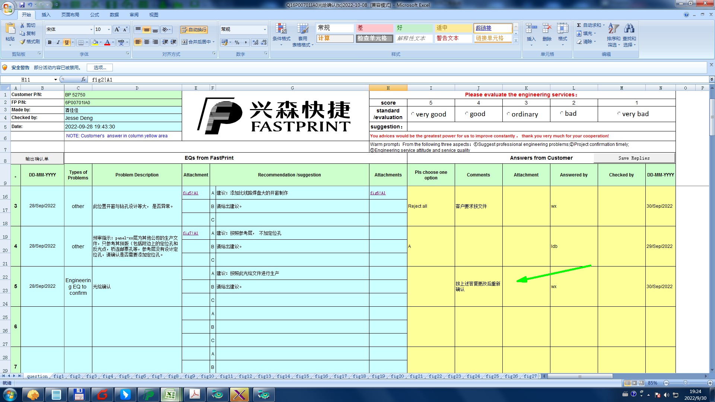Open the fig7 worksheet tab
Screen dimensions: 715x402
(157, 376)
